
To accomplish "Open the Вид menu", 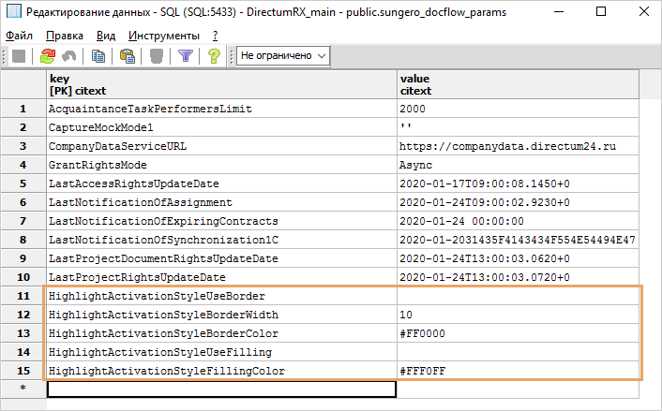I will 106,35.
